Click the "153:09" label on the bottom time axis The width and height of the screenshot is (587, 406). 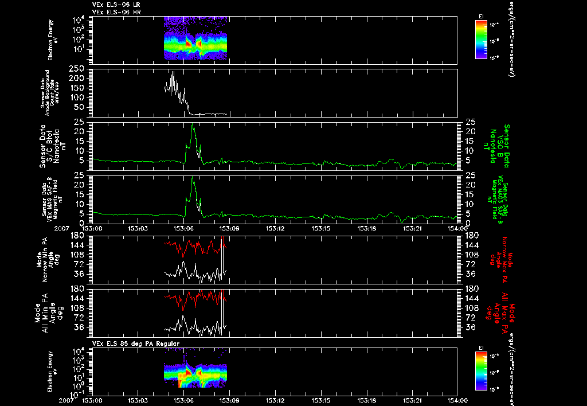coord(229,400)
